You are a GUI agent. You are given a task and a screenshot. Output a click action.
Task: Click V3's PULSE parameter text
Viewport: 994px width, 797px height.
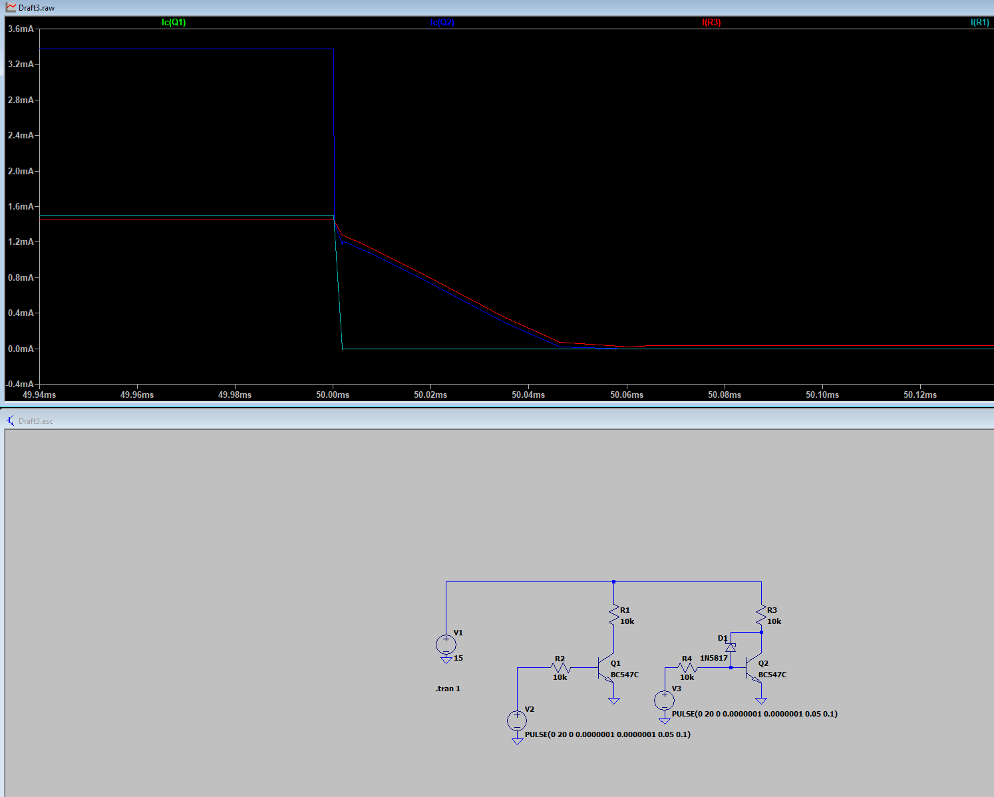click(754, 714)
